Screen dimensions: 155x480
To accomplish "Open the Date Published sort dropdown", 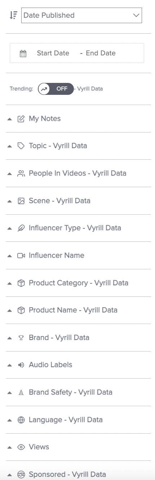I will 81,15.
